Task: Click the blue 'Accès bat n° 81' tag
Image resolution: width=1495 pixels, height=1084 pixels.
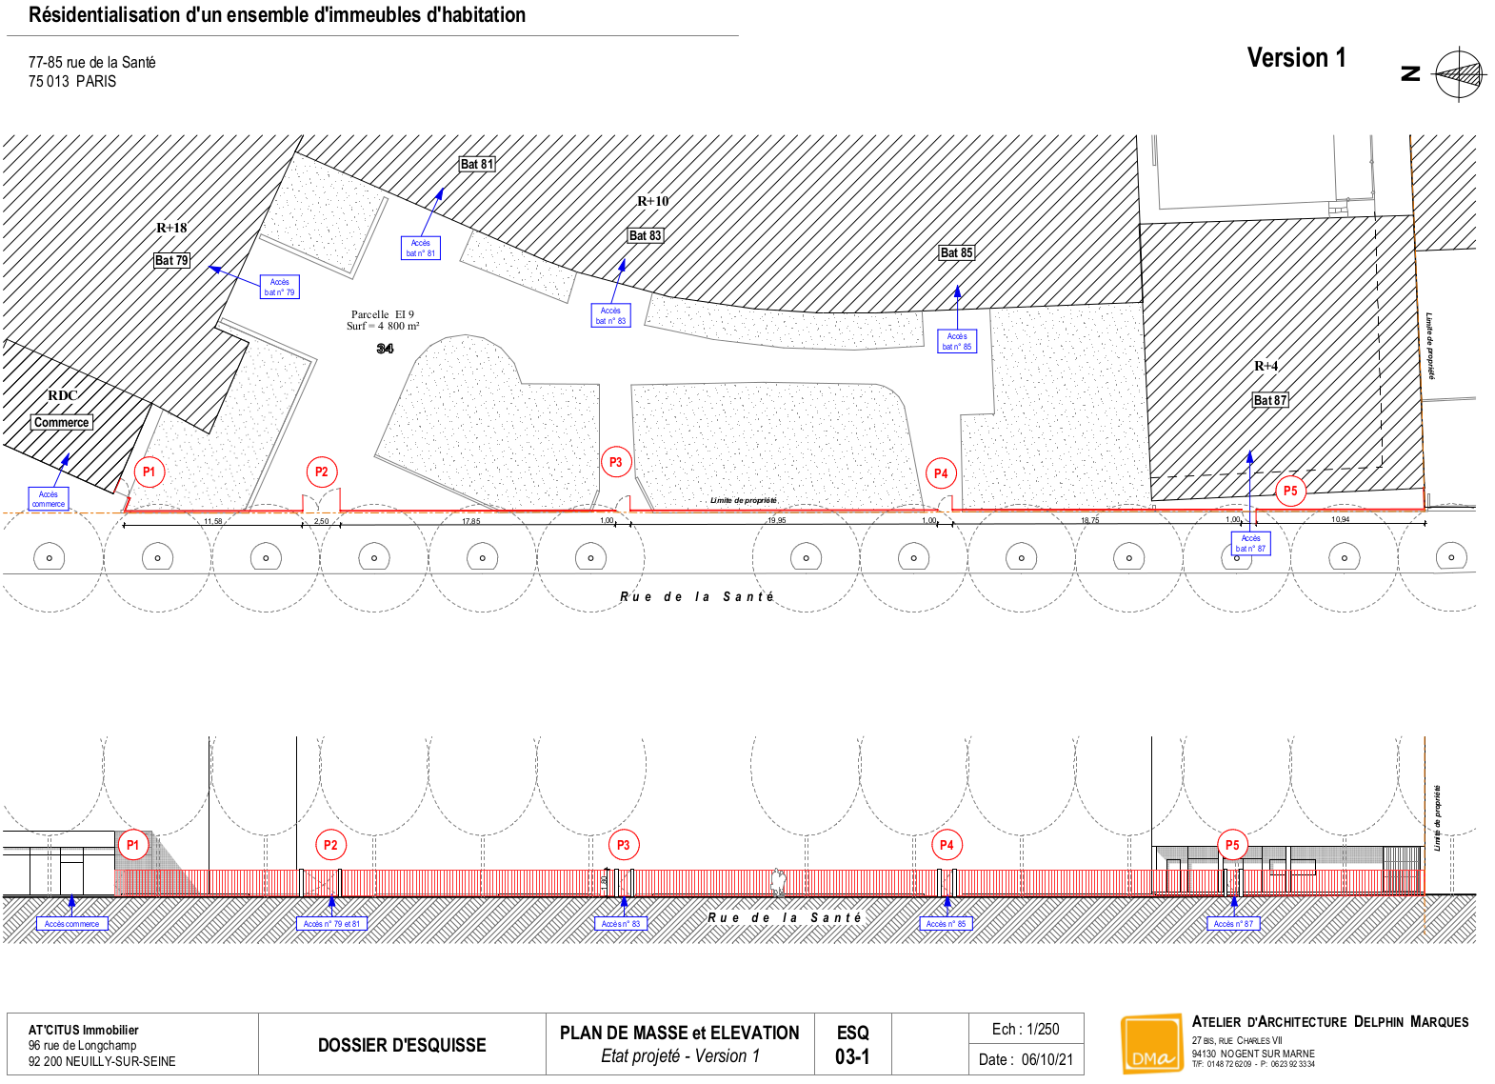Action: [420, 248]
